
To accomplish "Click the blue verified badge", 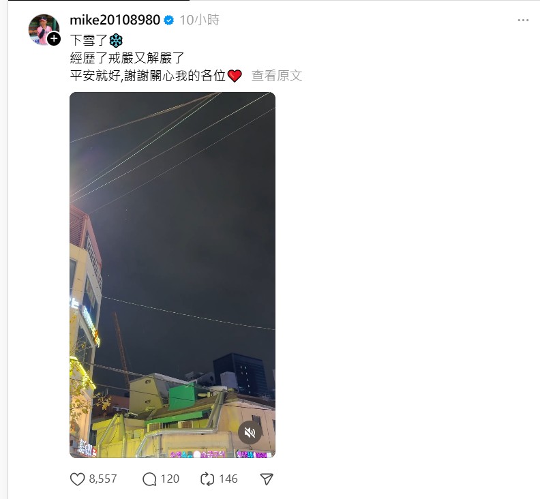I will (169, 20).
